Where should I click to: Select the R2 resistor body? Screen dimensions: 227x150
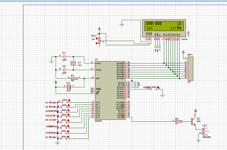coord(179,121)
